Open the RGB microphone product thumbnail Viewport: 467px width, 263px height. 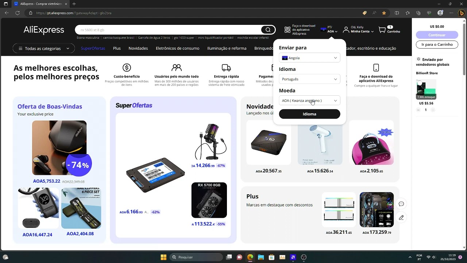(x=211, y=141)
